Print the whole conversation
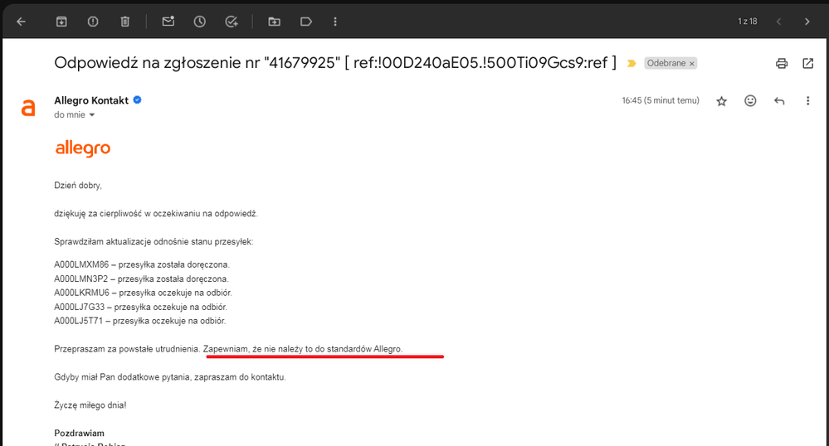Image resolution: width=829 pixels, height=446 pixels. tap(782, 63)
